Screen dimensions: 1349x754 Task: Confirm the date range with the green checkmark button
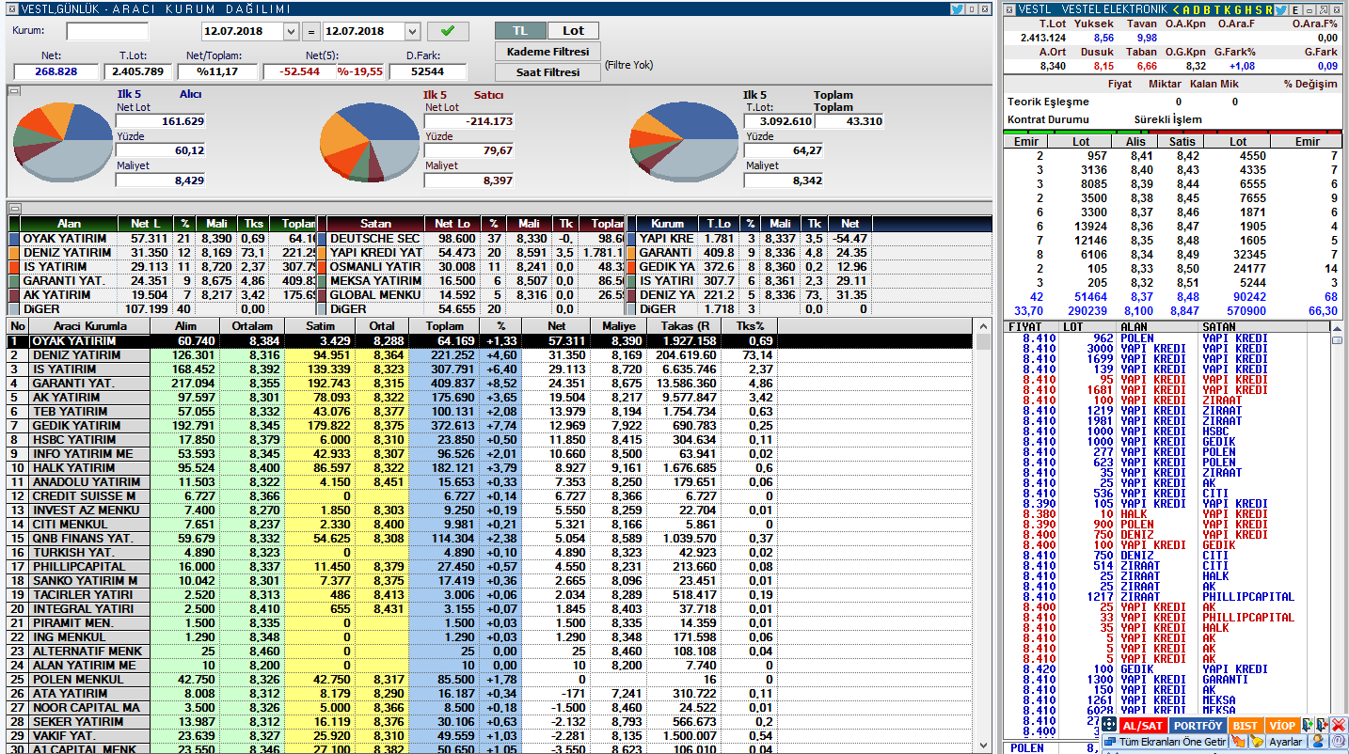pos(448,31)
